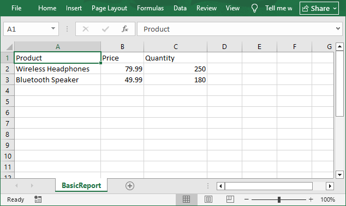Click the next sheet navigation arrow
346x206 pixels.
pos(32,185)
